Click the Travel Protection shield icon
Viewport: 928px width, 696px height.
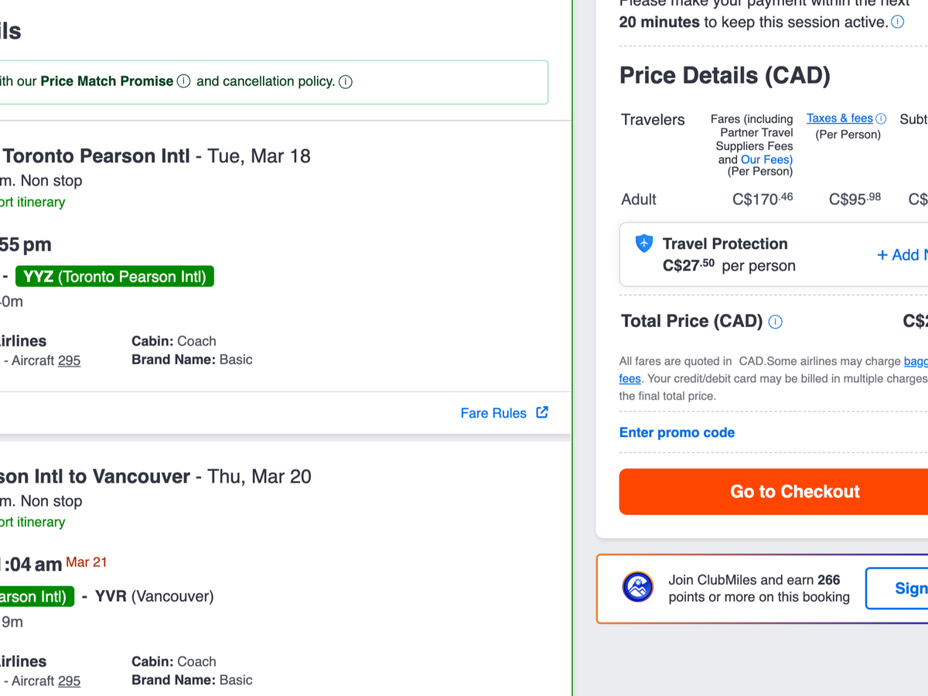[x=644, y=244]
